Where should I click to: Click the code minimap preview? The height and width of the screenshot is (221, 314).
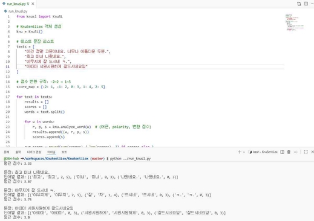pos(295,22)
